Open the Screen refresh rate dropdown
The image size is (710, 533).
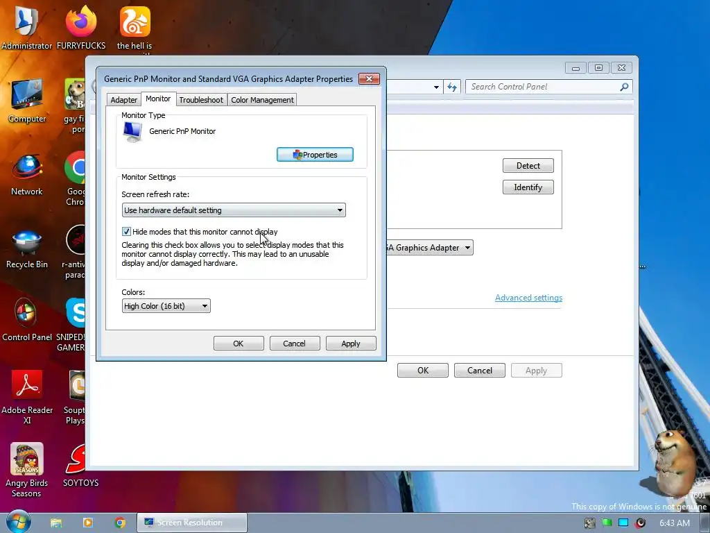[x=234, y=210]
